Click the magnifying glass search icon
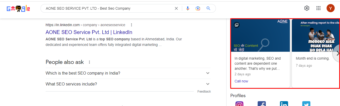 coord(209,8)
